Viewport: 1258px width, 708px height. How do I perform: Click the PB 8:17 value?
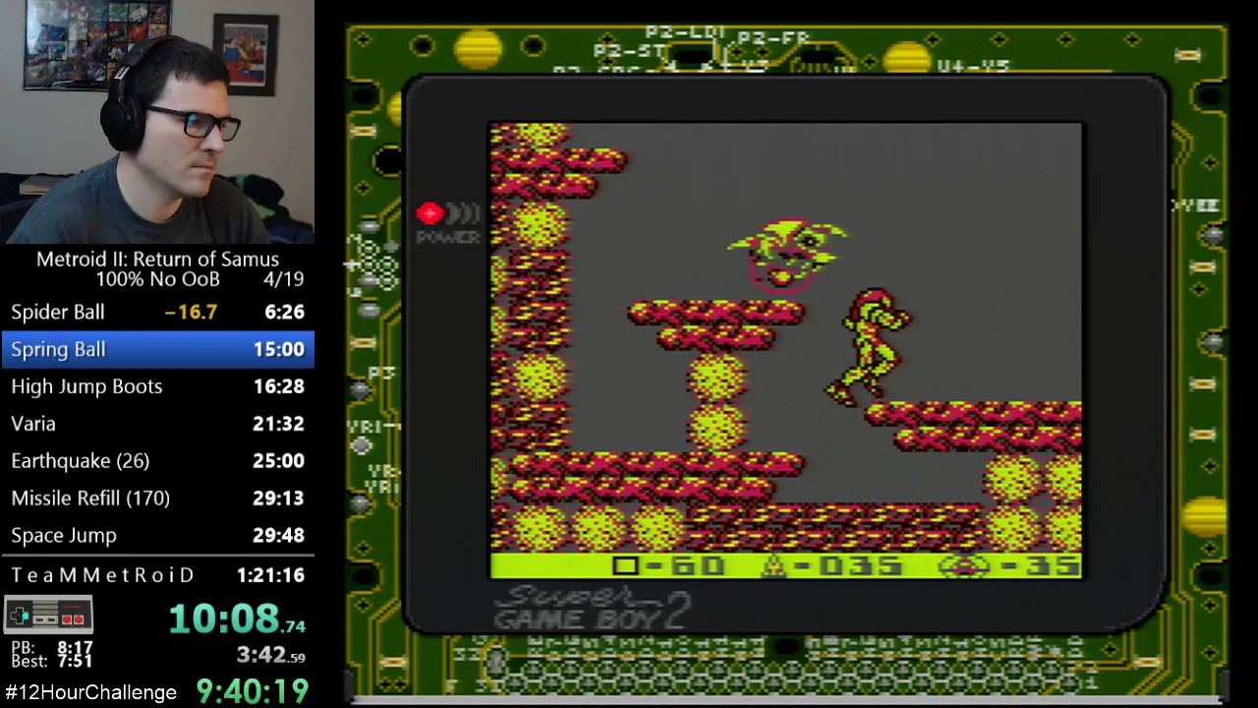(x=75, y=649)
